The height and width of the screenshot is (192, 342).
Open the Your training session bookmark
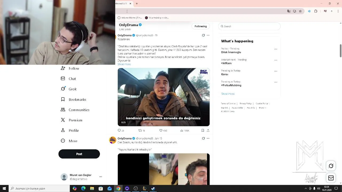(x=157, y=18)
